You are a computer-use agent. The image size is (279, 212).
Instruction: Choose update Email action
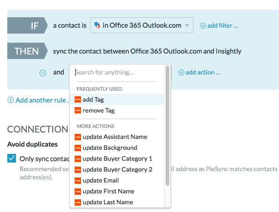[x=117, y=180]
